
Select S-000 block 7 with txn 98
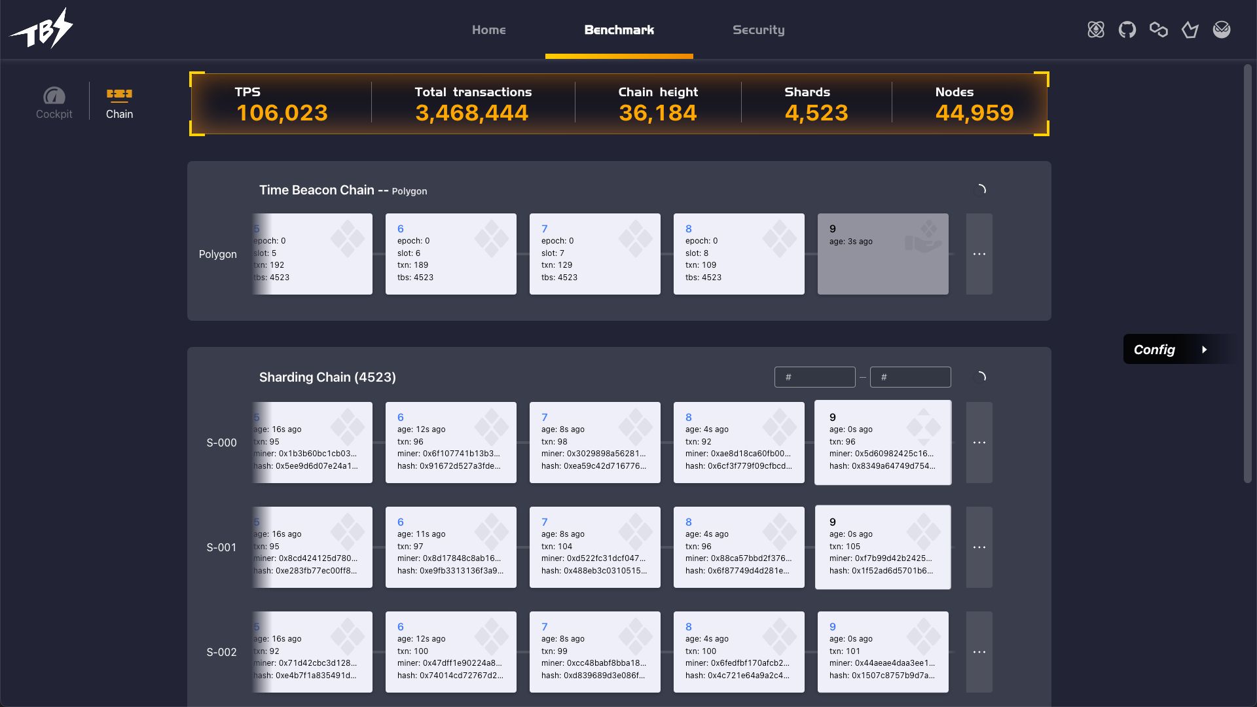point(595,443)
